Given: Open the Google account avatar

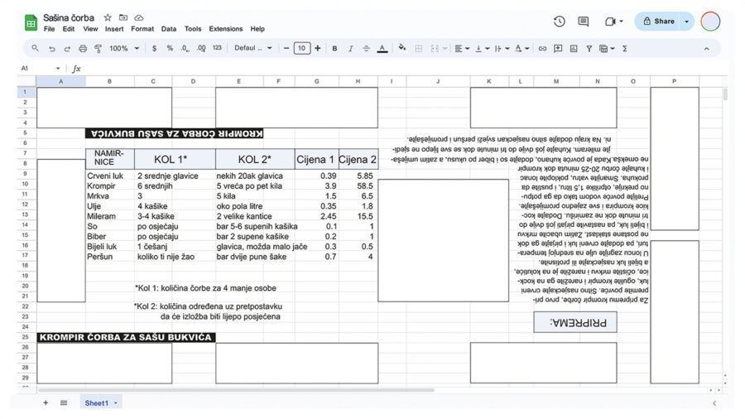Looking at the screenshot, I should click(x=710, y=22).
